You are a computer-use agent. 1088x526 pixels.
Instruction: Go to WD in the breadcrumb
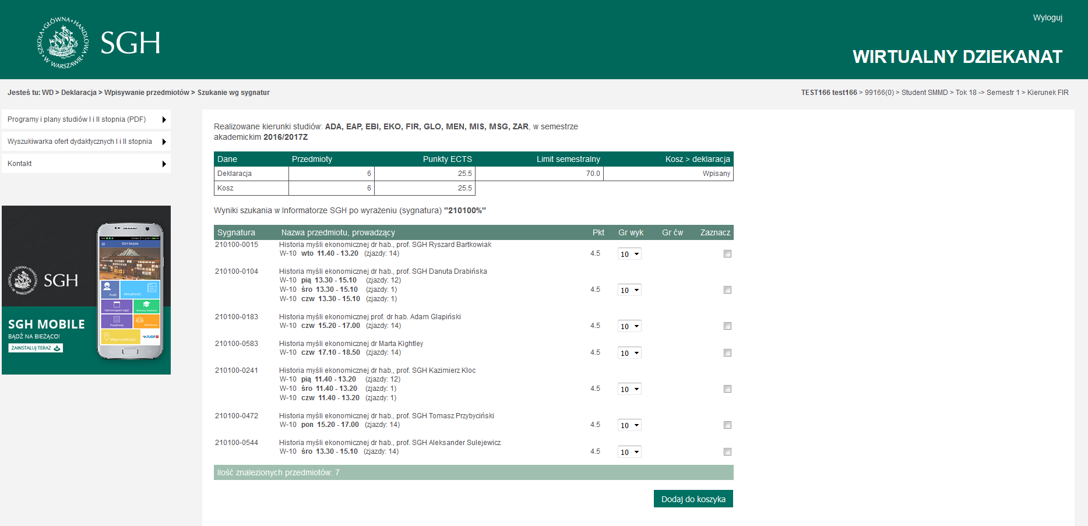[48, 93]
